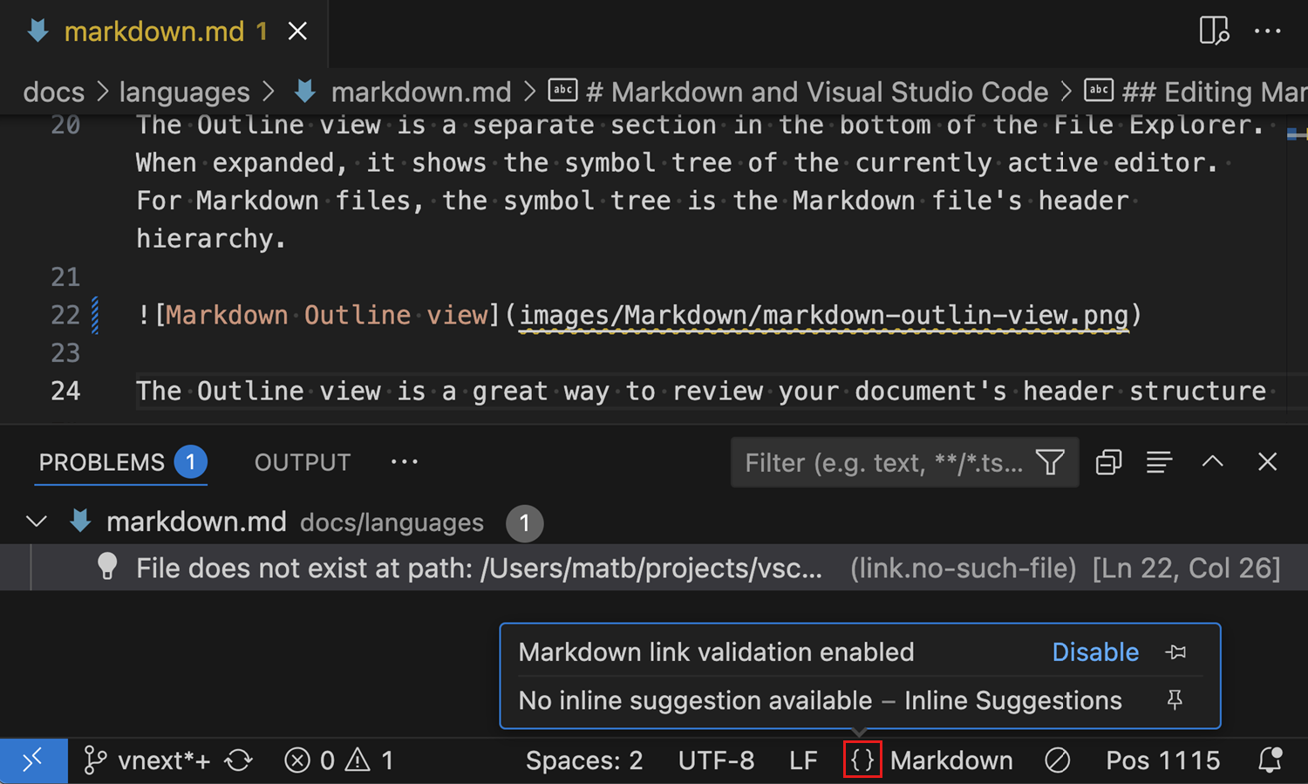This screenshot has height=784, width=1308.
Task: Open the filter funnel in Problems filter box
Action: click(x=1050, y=462)
